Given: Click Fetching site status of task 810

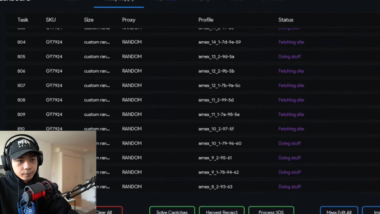Looking at the screenshot, I should pos(291,129).
